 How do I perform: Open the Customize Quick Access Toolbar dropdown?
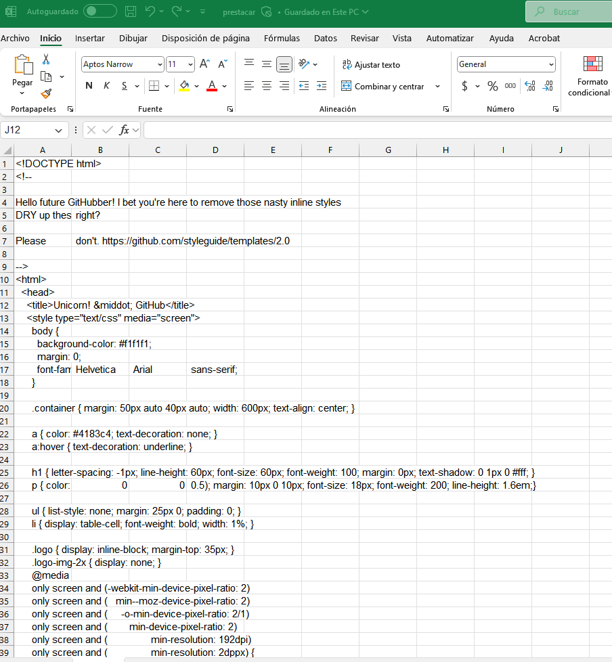(202, 12)
